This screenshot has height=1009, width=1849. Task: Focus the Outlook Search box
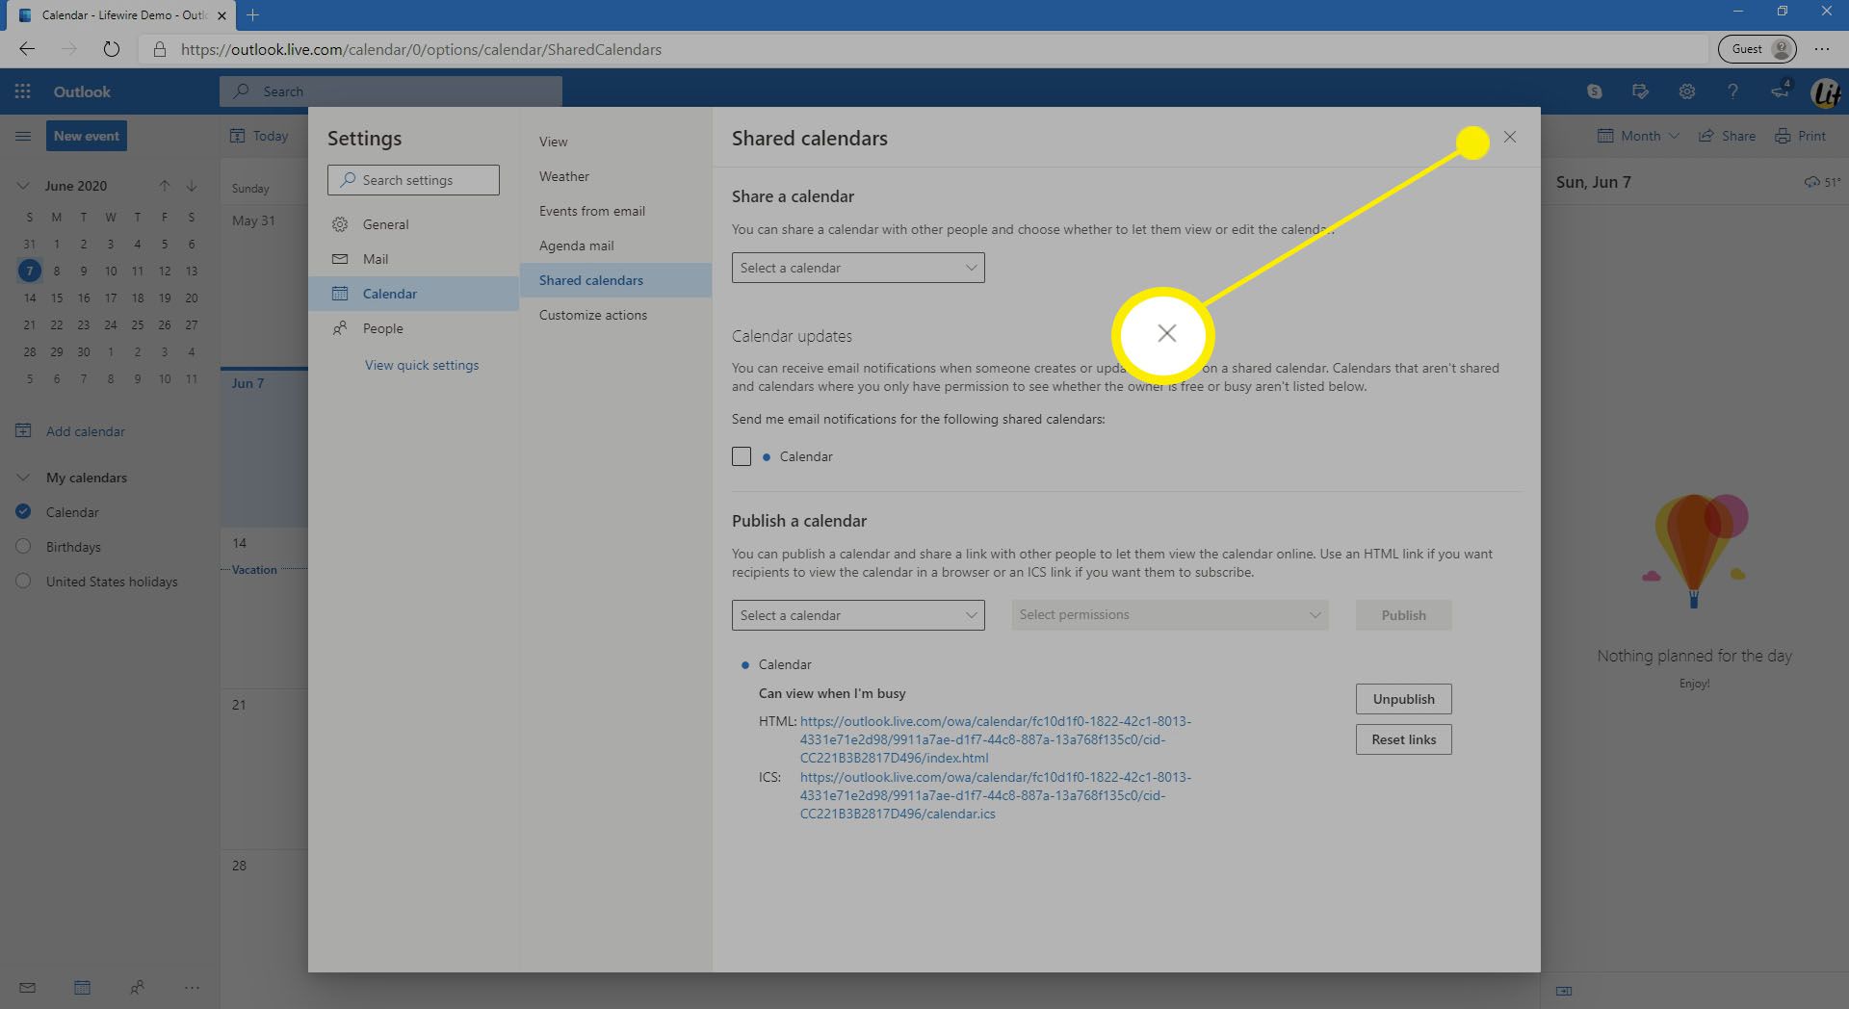391,91
